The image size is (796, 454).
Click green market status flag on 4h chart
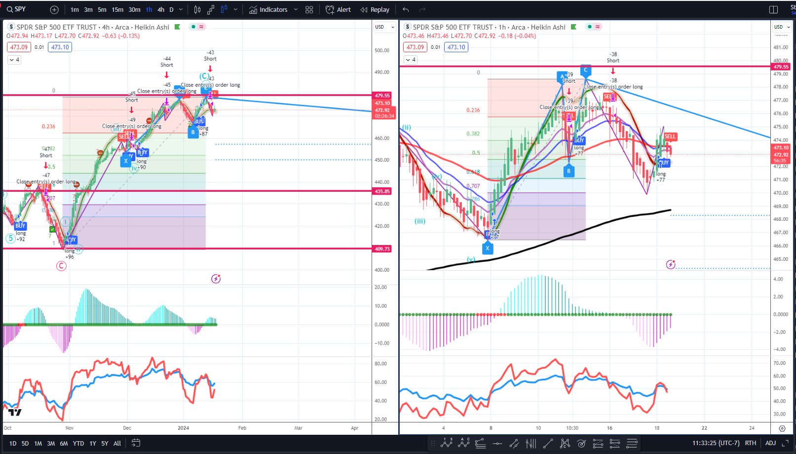point(178,27)
